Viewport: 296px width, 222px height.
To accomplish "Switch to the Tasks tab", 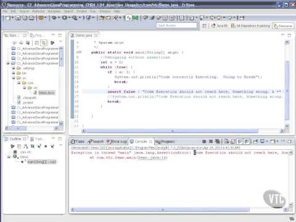I will tap(78, 141).
